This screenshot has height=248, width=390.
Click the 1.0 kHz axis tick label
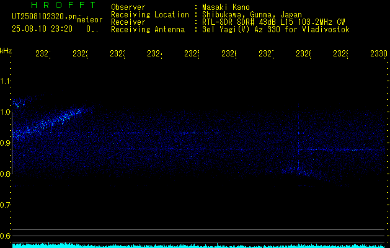[x=5, y=112]
